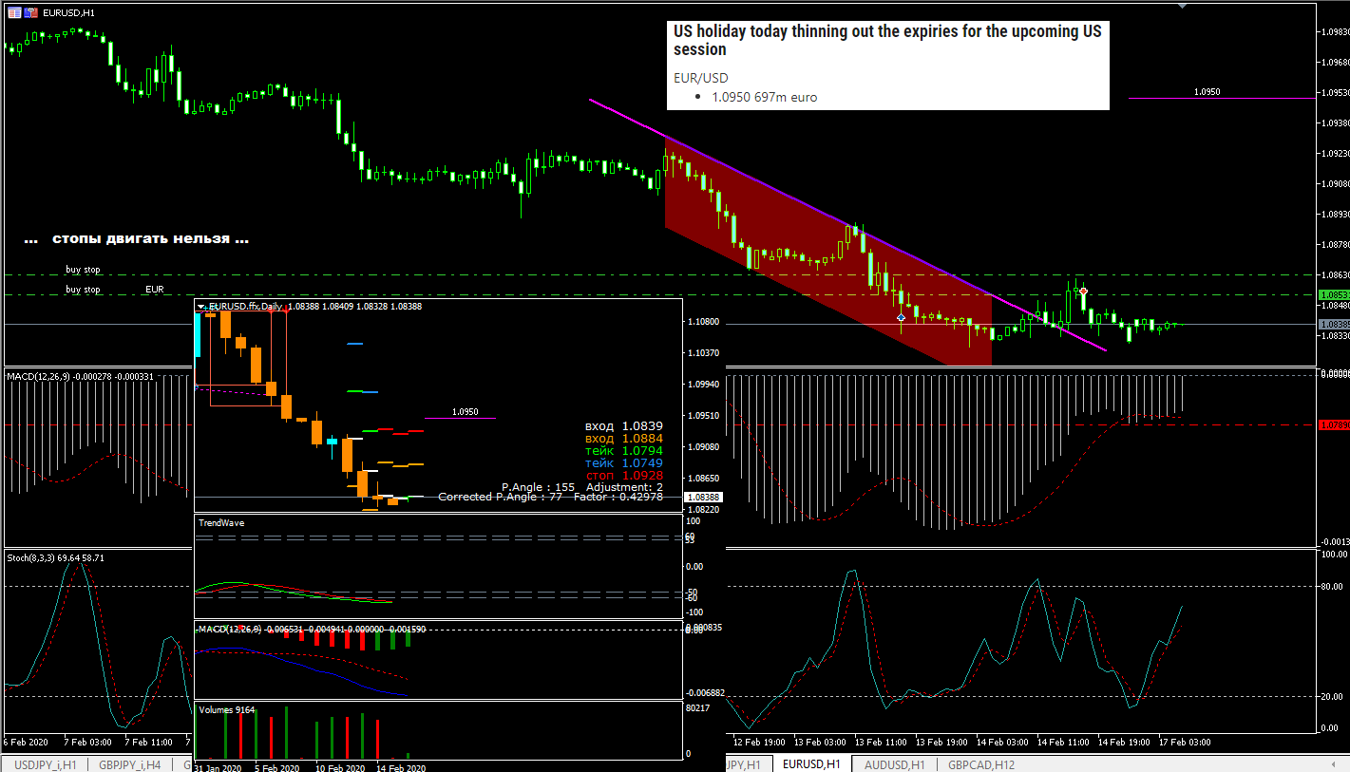Open the GBPCAD,H12 chart tab
The width and height of the screenshot is (1350, 772).
pos(981,764)
